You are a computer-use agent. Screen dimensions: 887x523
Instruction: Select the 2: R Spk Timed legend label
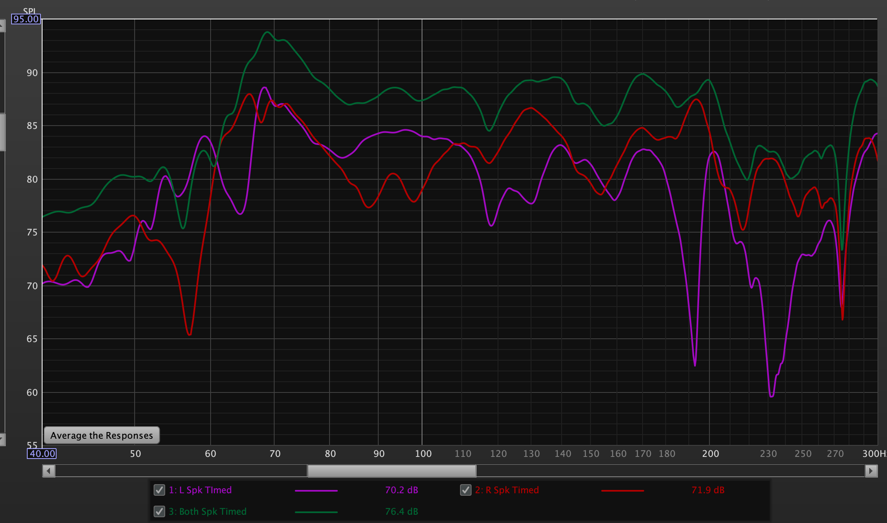[507, 490]
